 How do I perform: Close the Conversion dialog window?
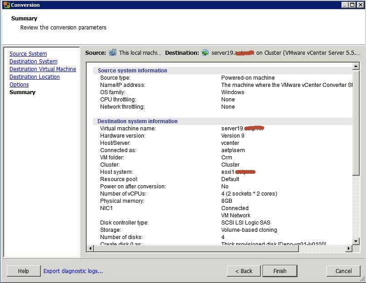click(x=360, y=5)
